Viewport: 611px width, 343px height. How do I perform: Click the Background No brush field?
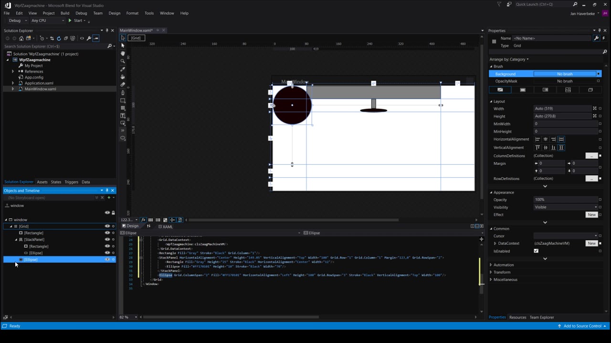(x=565, y=74)
